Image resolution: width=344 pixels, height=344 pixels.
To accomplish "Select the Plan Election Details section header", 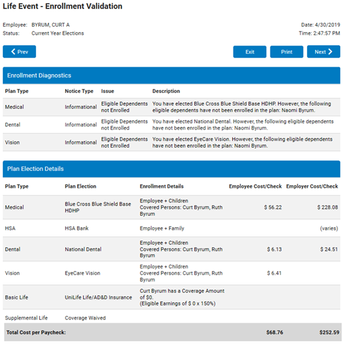I will (171, 169).
